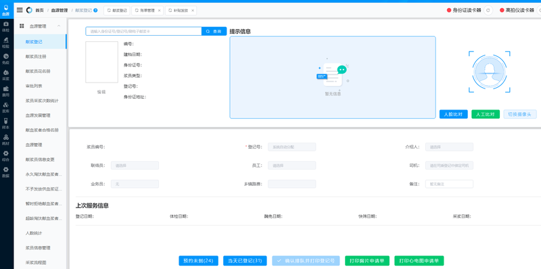Open the 数据 module icon

pos(5,172)
